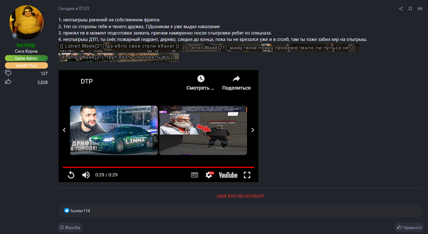
Task: Enter fullscreen mode in video player
Action: [247, 175]
